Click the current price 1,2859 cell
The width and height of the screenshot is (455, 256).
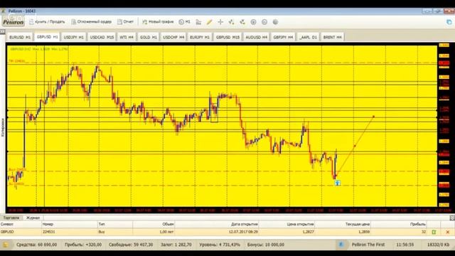coord(364,232)
